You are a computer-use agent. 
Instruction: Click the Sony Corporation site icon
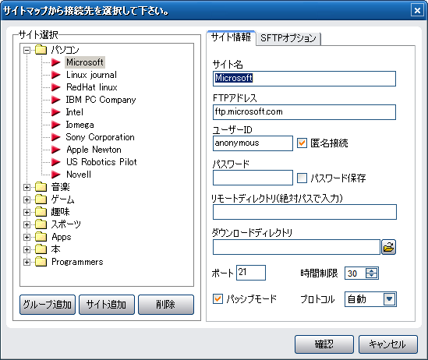tap(56, 137)
